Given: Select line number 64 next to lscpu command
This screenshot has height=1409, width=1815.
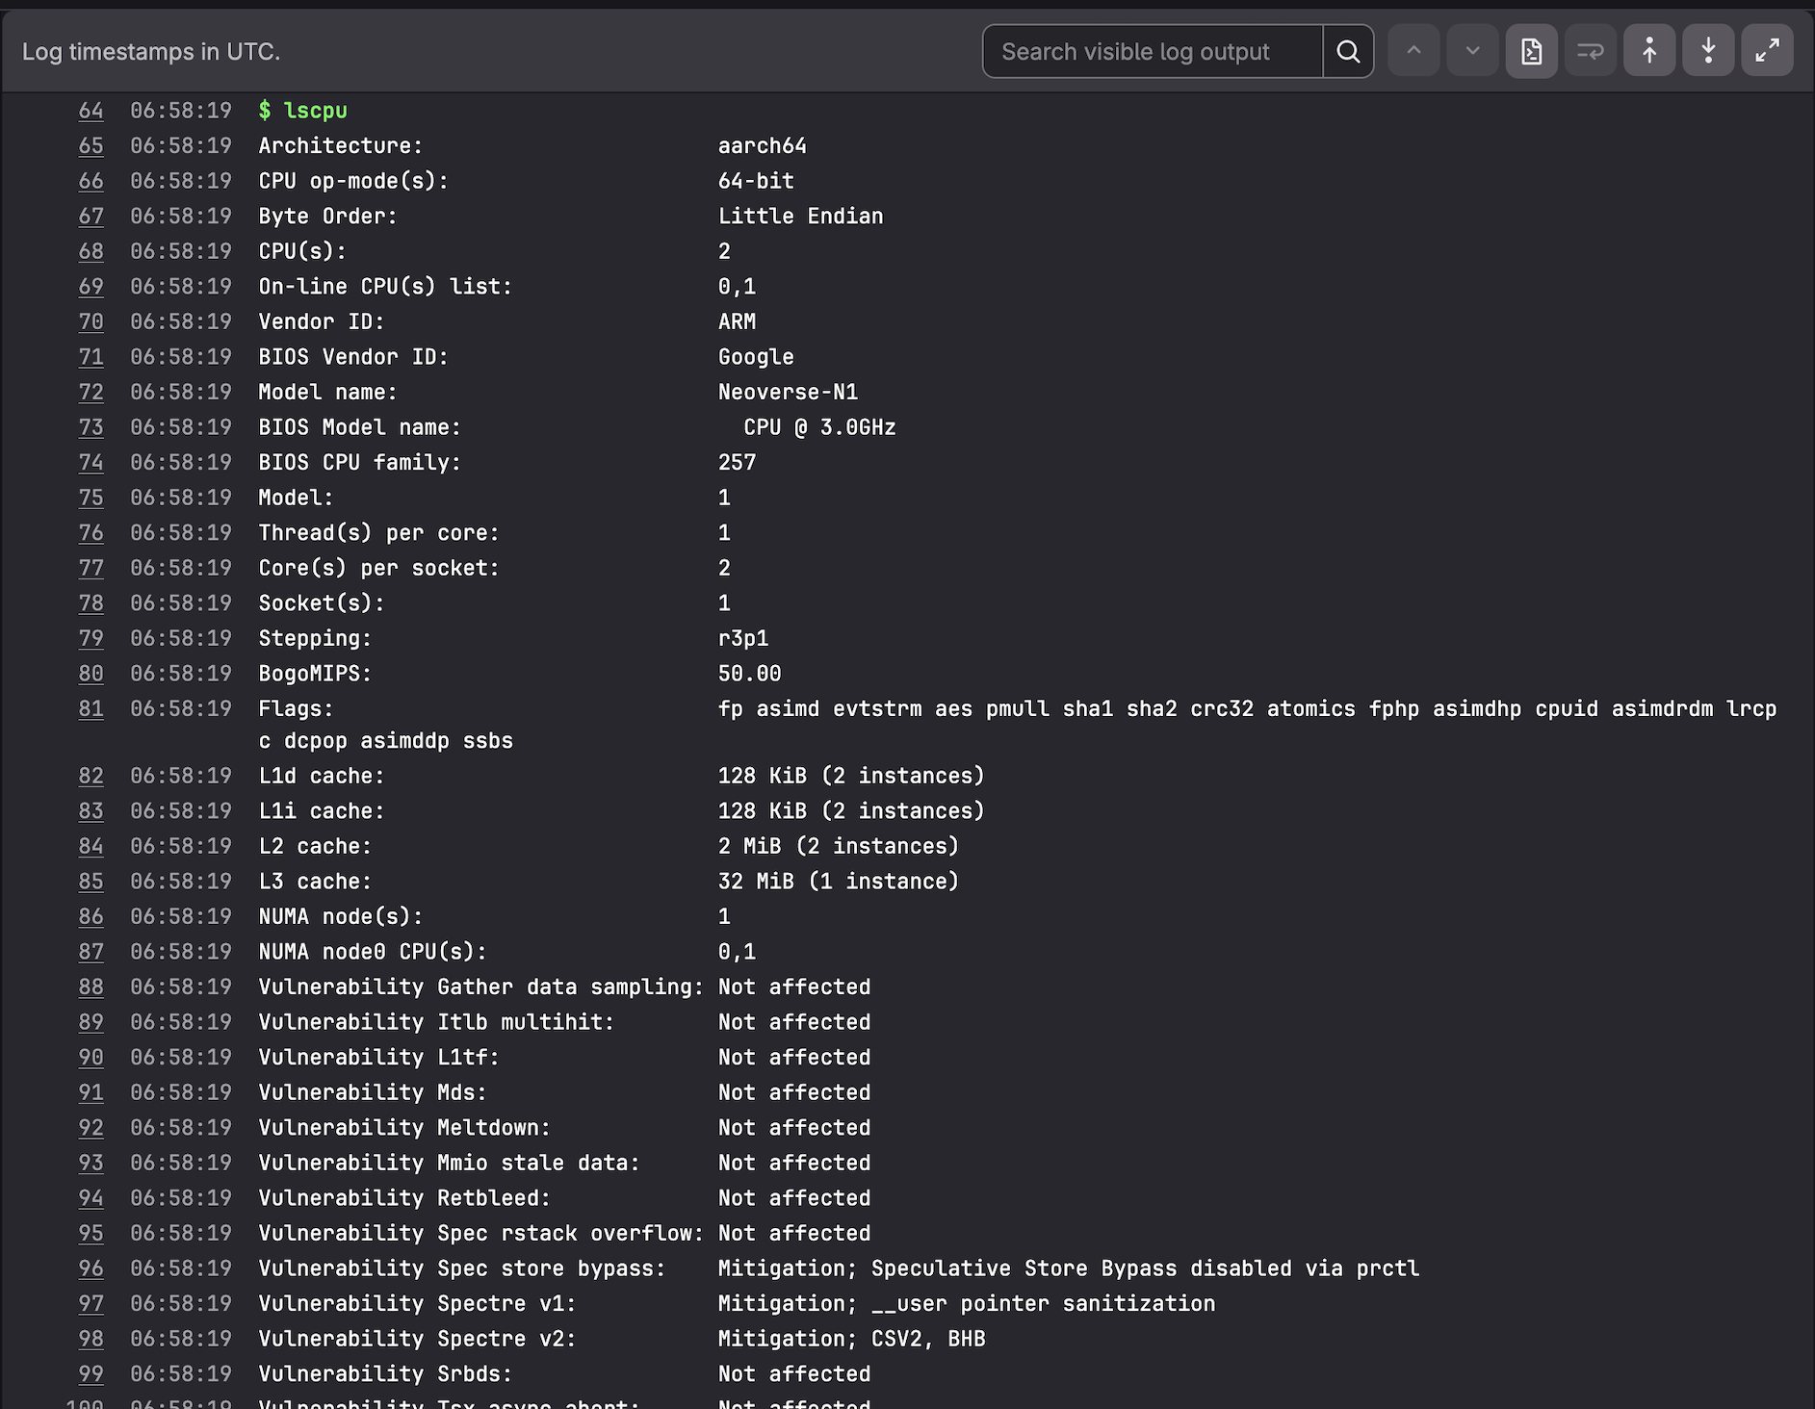Looking at the screenshot, I should 91,110.
